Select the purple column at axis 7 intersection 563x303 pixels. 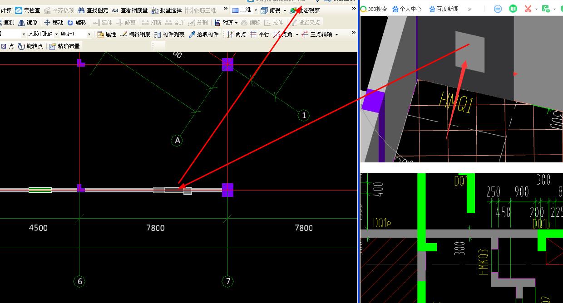[227, 190]
